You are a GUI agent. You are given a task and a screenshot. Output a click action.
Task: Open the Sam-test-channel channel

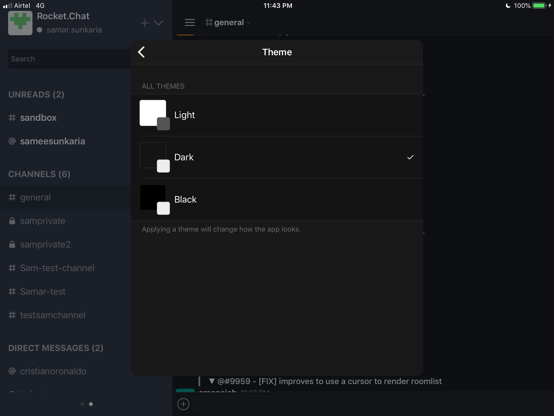coord(57,268)
